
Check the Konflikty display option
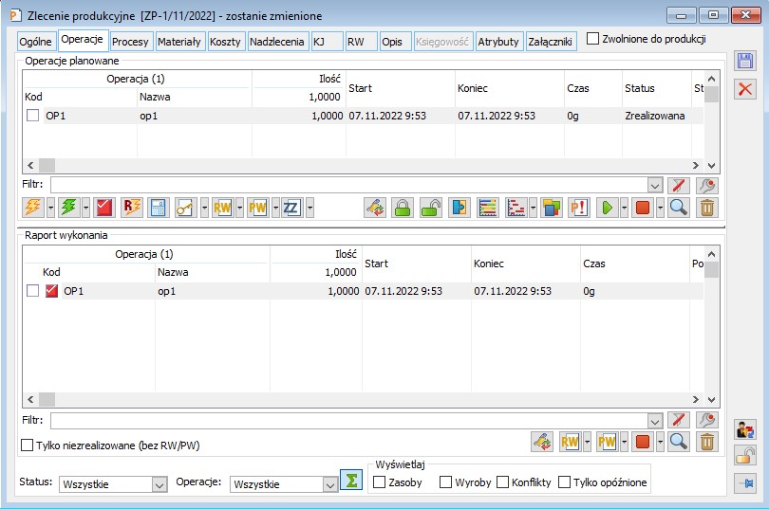click(x=502, y=482)
